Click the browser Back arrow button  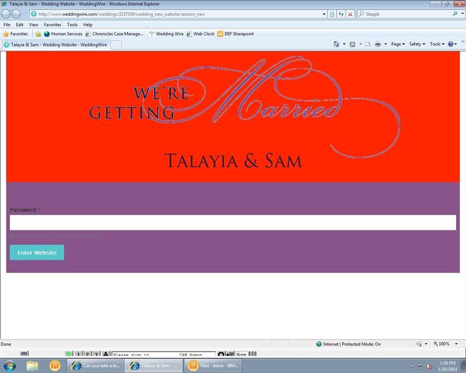pyautogui.click(x=5, y=14)
